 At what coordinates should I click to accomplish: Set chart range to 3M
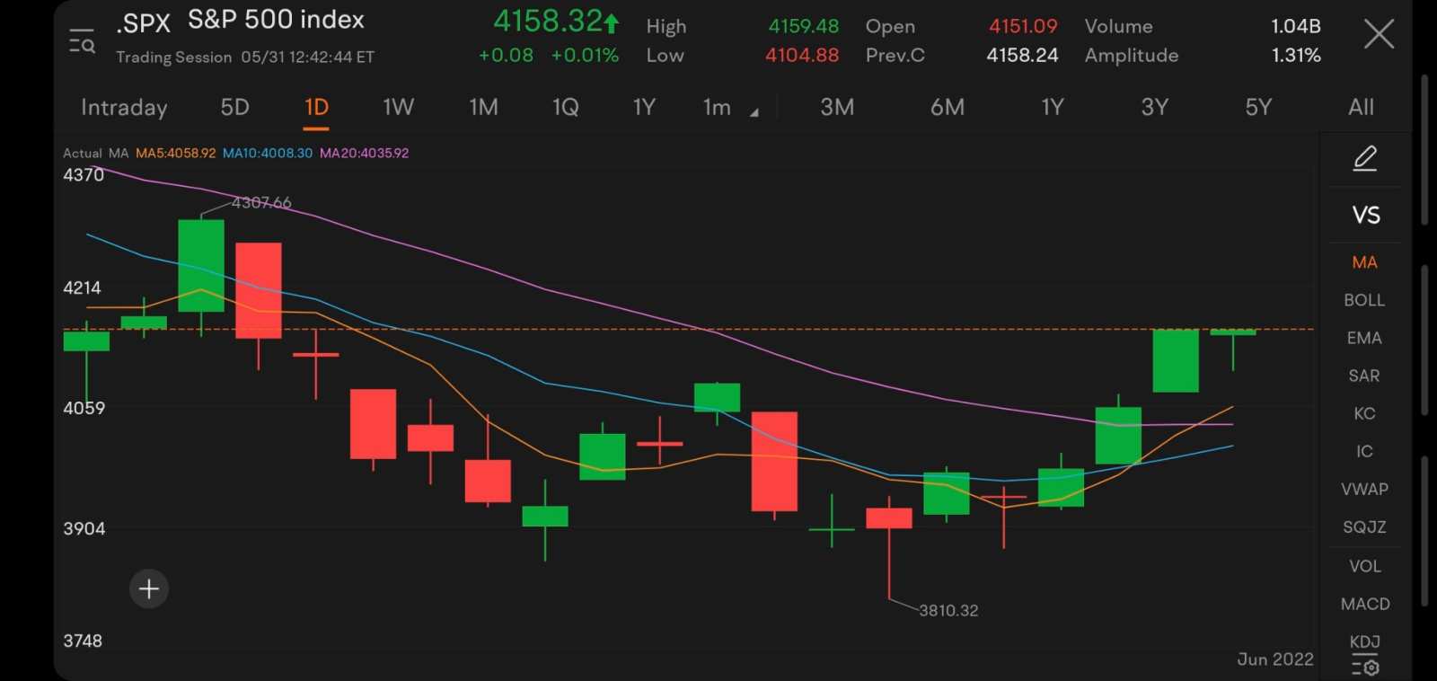[x=837, y=108]
